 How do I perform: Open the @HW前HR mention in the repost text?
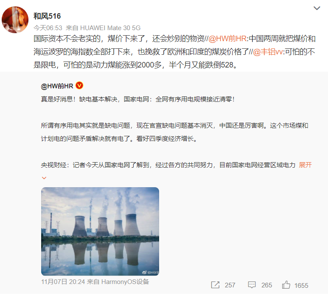pos(227,39)
